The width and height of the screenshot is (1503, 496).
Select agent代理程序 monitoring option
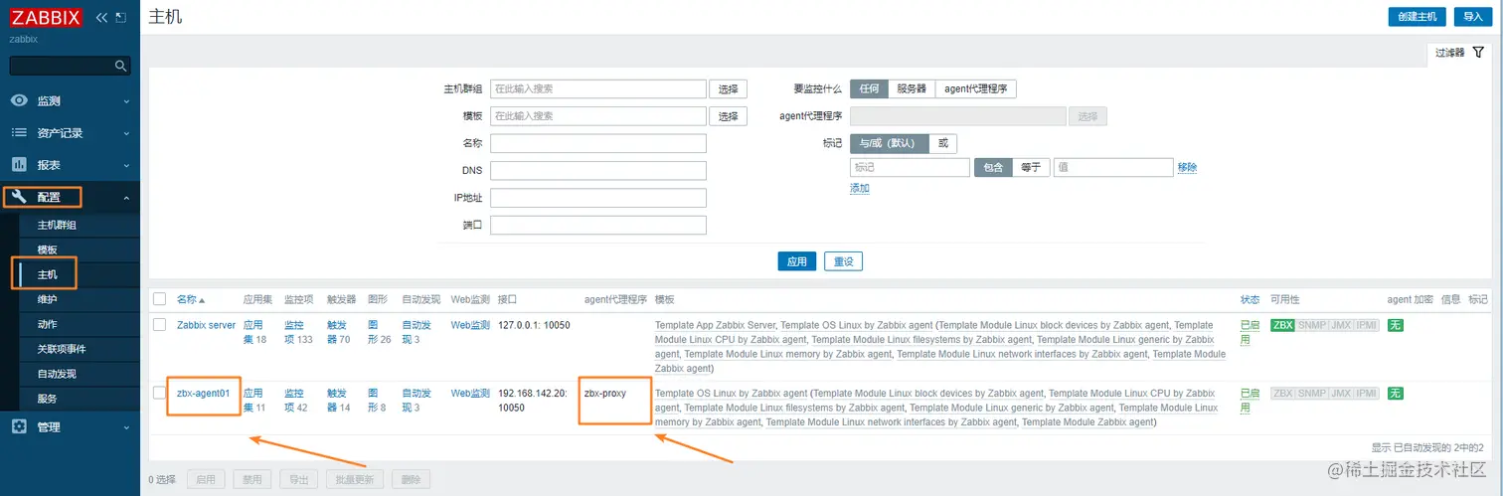(x=975, y=88)
